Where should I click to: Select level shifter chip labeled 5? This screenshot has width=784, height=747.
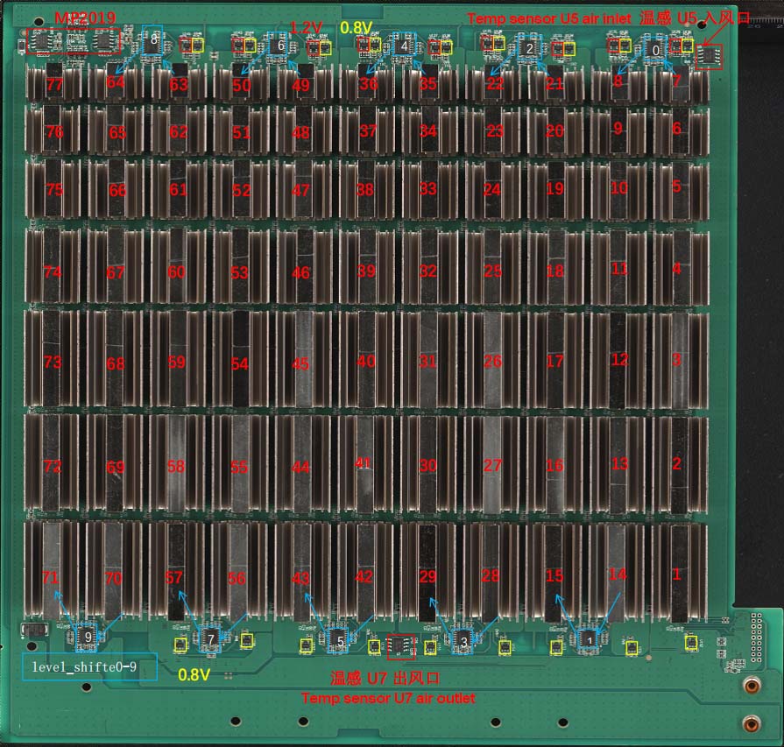click(340, 639)
